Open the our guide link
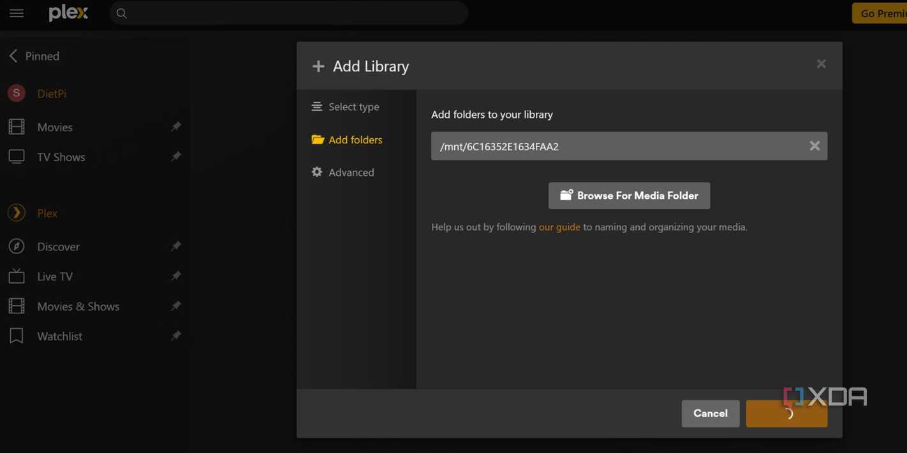This screenshot has height=453, width=907. tap(559, 227)
